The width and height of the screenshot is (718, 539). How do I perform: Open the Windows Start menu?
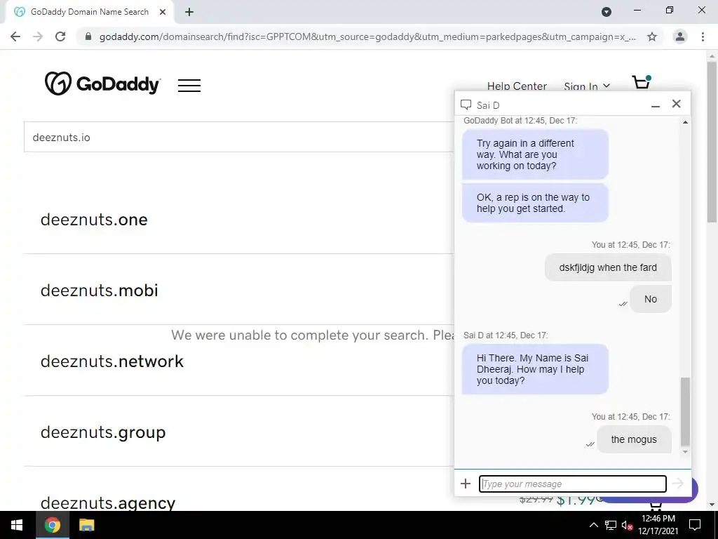[17, 525]
